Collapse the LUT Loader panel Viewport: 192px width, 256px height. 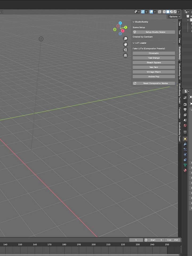pos(134,43)
